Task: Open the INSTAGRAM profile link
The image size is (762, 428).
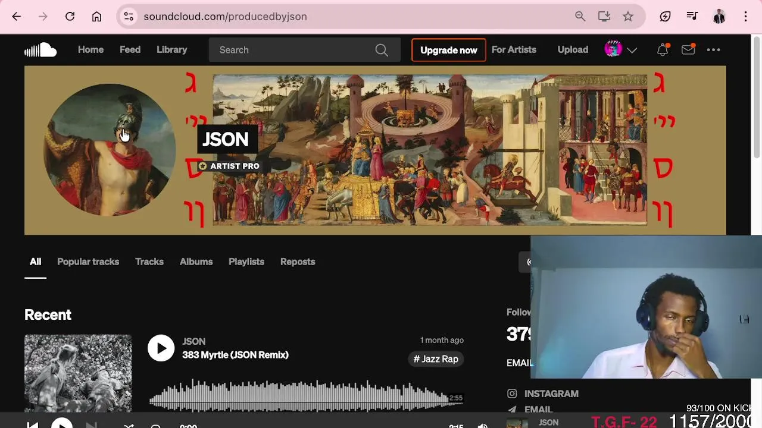Action: tap(551, 394)
